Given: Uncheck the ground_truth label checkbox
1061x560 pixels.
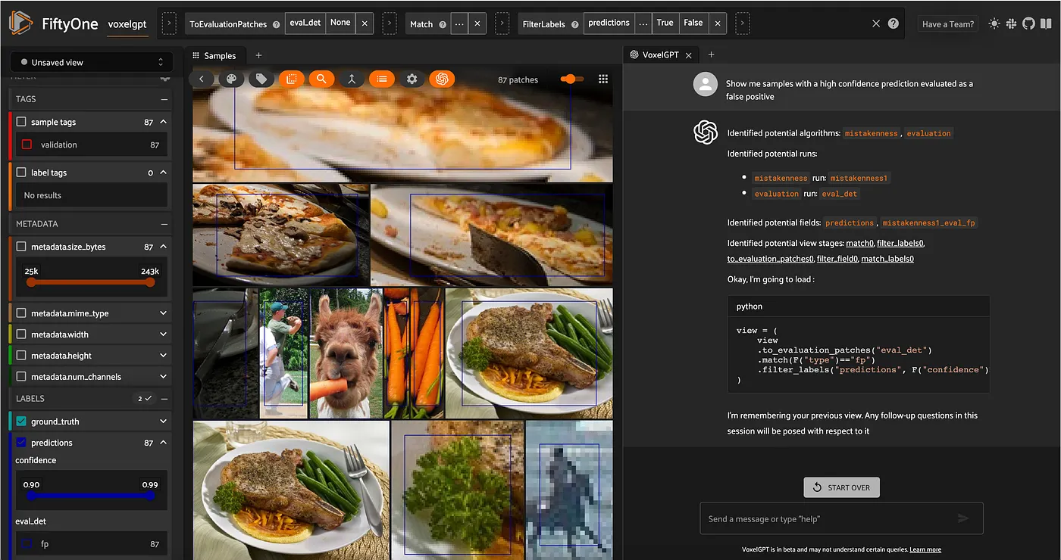Looking at the screenshot, I should (21, 422).
